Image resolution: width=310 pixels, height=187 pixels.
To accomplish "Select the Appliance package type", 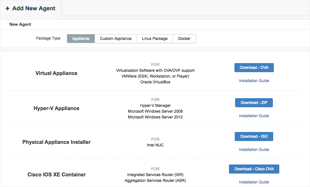I will [81, 39].
